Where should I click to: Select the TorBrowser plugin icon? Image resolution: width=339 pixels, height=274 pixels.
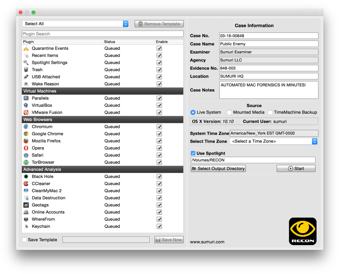pyautogui.click(x=27, y=162)
